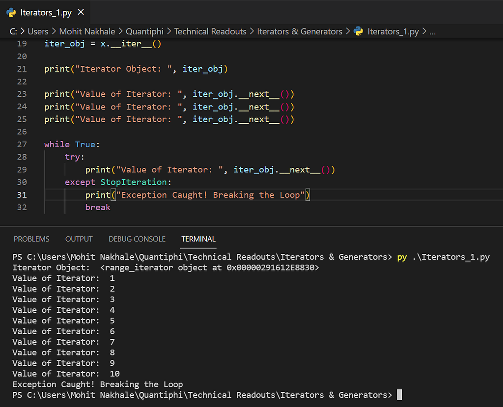Screen dimensions: 503x407
Task: Click terminal output 'Value of Iterator: 10'
Action: 66,374
